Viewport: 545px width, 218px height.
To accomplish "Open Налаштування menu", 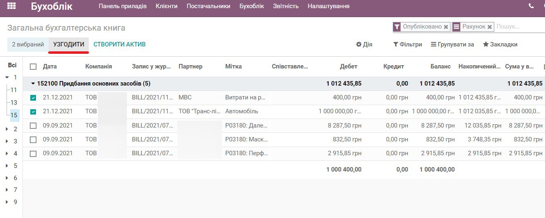I will click(x=329, y=6).
